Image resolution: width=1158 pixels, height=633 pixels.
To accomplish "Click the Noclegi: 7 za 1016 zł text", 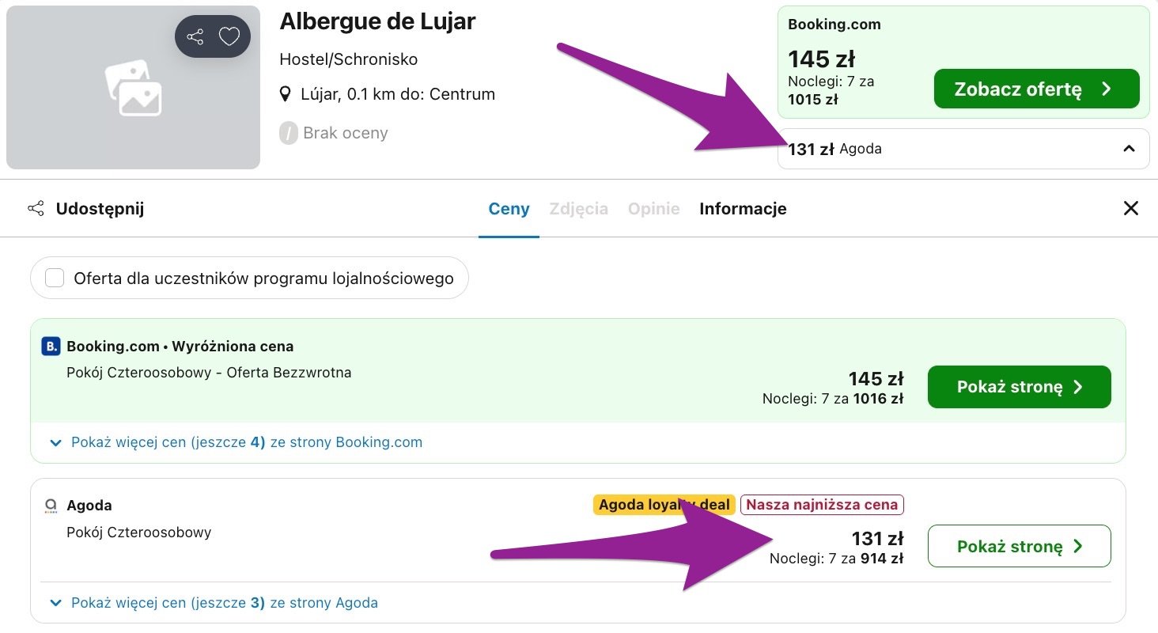I will pyautogui.click(x=833, y=399).
